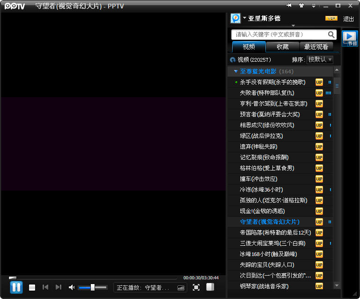The height and width of the screenshot is (299, 360).
Task: Open the main menu dropdown in title bar
Action: click(313, 6)
